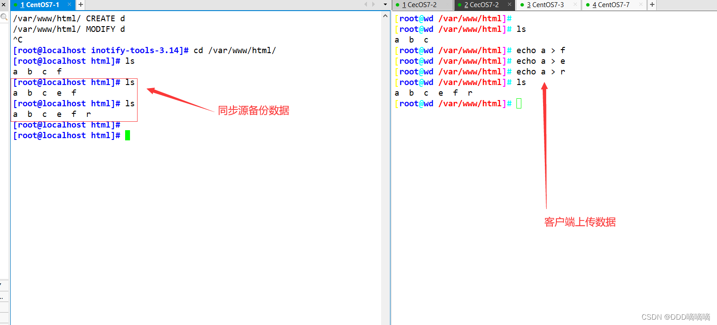Close the 3 CentOS7-3 tab
This screenshot has width=717, height=325.
pos(575,4)
